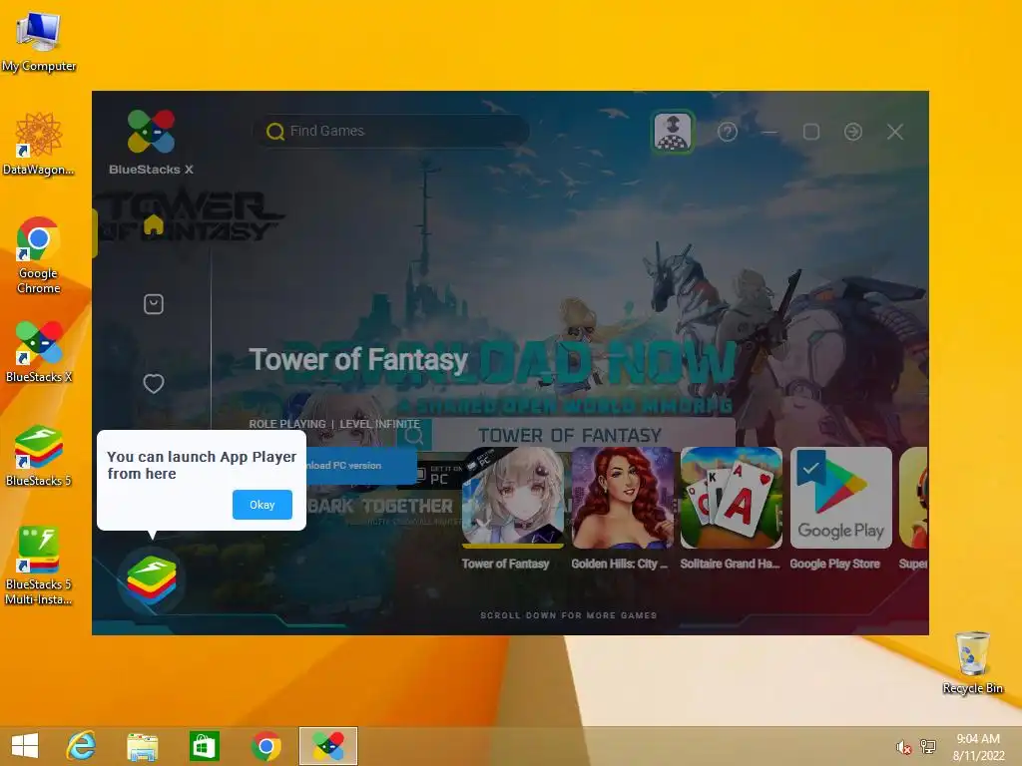Click the Okay button in the tooltip

point(262,505)
